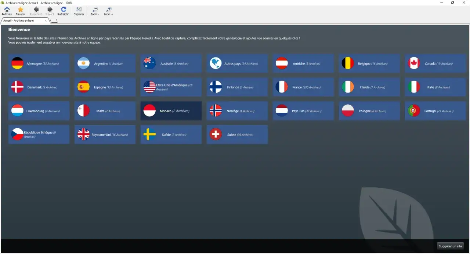Open Danemark (3 Archives) label

click(42, 88)
